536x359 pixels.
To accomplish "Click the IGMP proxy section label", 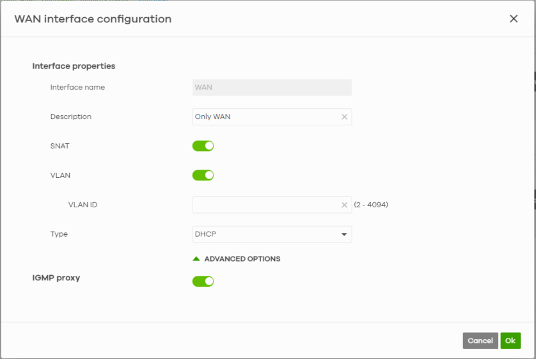I will click(56, 278).
